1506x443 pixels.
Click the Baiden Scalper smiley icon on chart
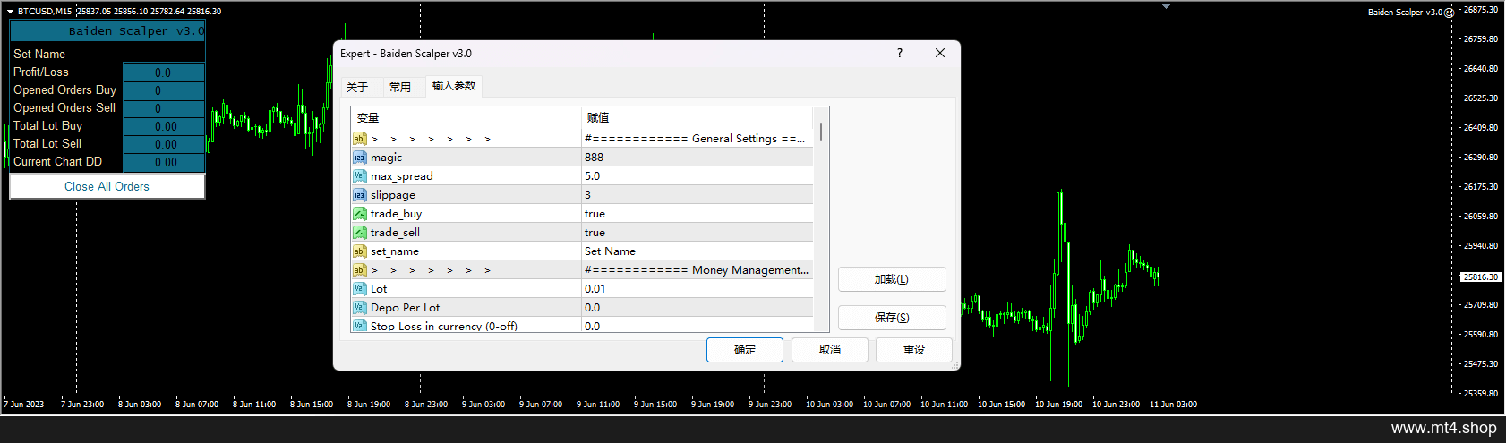pyautogui.click(x=1450, y=13)
